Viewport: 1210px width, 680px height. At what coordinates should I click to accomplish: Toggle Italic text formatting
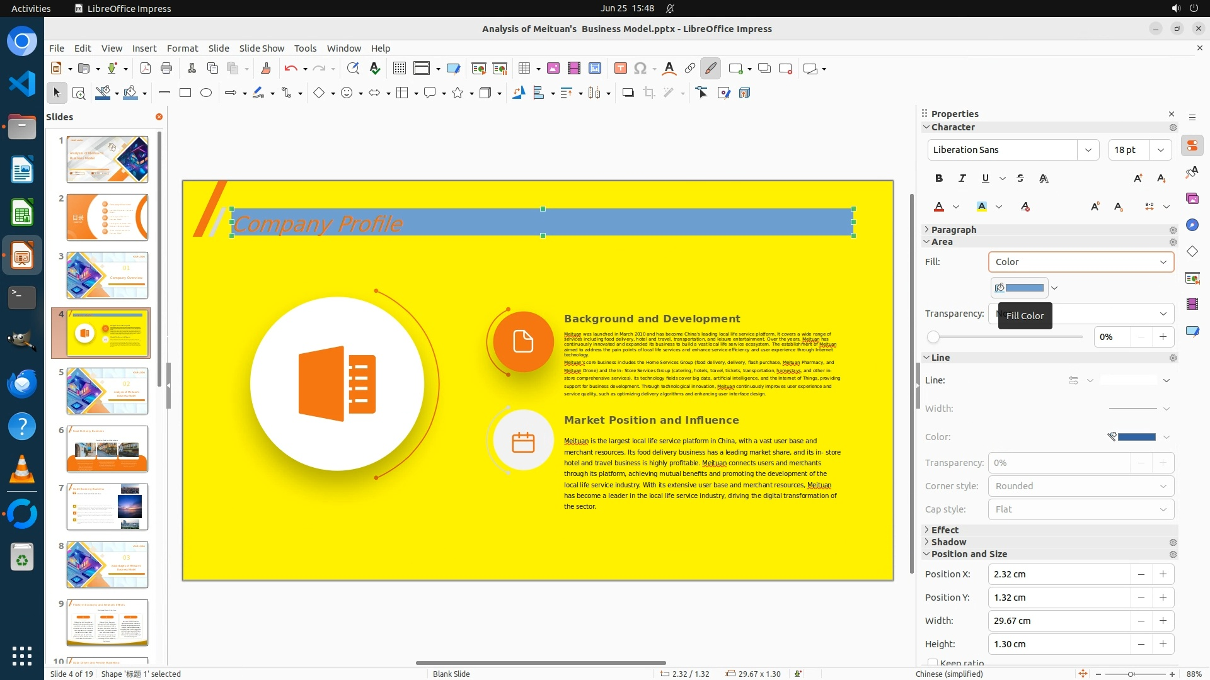pos(962,179)
